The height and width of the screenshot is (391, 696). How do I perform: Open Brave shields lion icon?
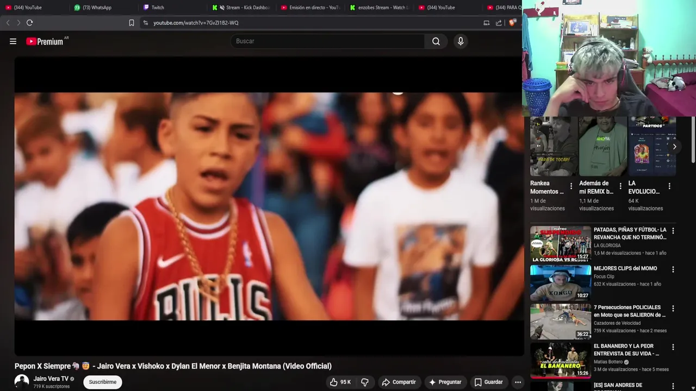[x=512, y=23]
